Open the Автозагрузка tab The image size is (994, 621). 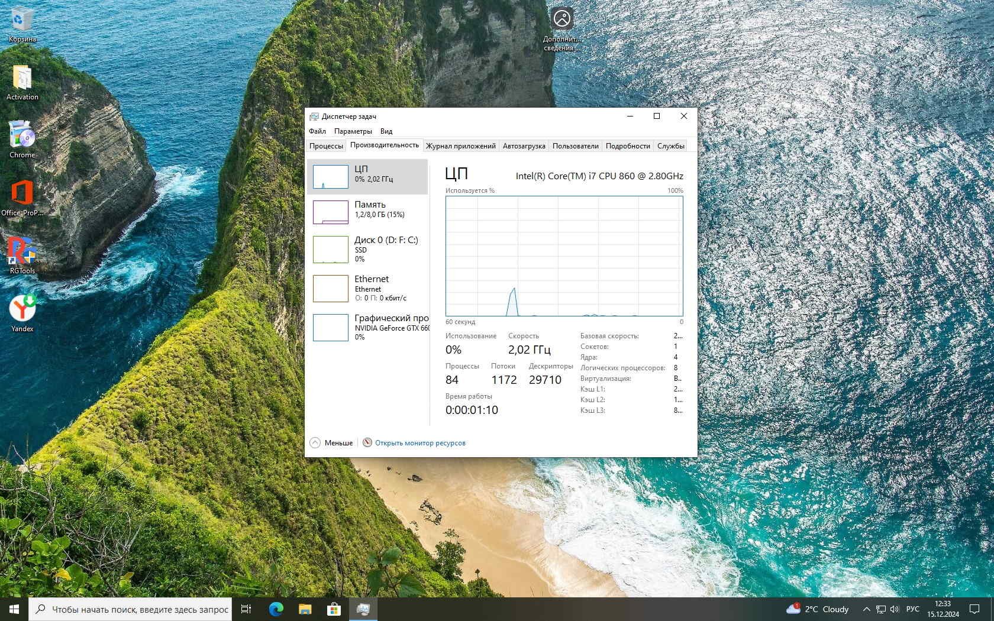524,146
